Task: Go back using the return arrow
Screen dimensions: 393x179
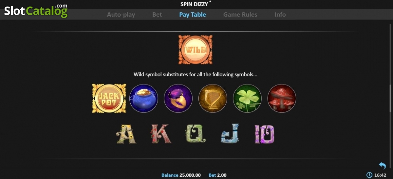Action: click(382, 166)
